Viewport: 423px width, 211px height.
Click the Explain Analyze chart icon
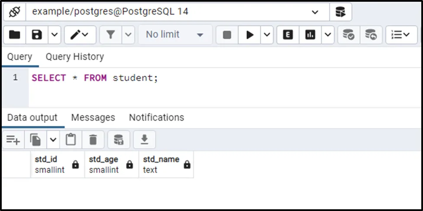point(310,35)
